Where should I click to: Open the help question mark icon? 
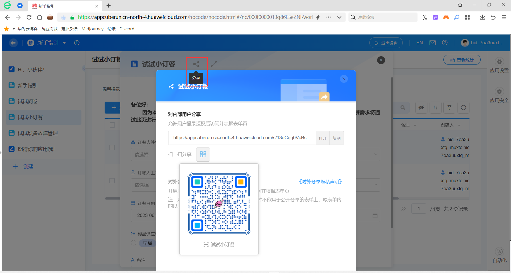click(x=445, y=43)
